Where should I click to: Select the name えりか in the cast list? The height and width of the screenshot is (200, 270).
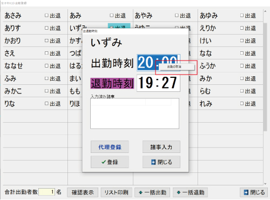click(x=208, y=28)
